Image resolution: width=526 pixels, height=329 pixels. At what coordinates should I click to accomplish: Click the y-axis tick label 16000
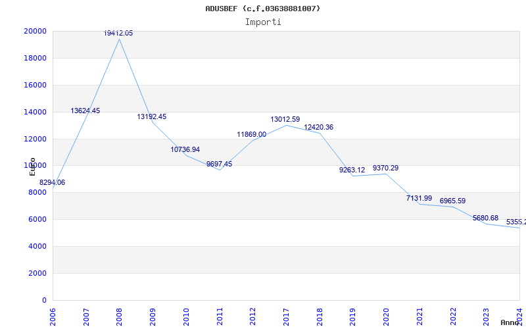(36, 86)
